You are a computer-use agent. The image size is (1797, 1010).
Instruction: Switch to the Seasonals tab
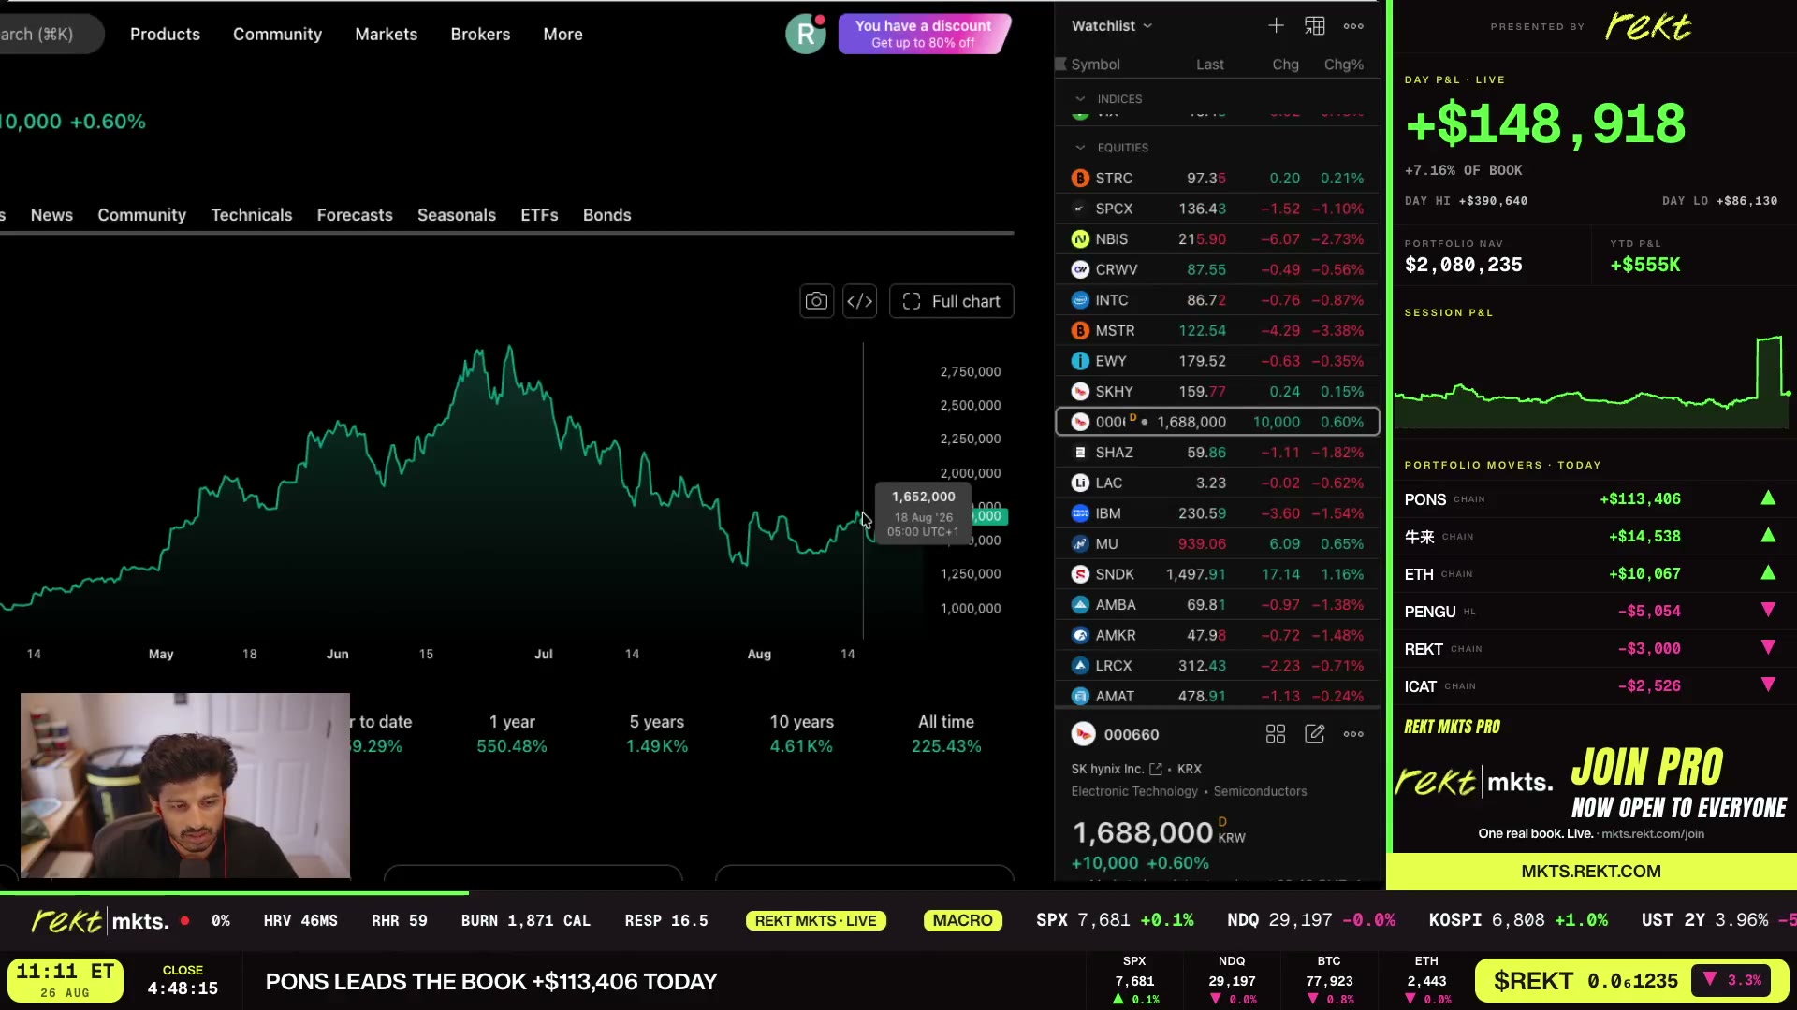(457, 215)
